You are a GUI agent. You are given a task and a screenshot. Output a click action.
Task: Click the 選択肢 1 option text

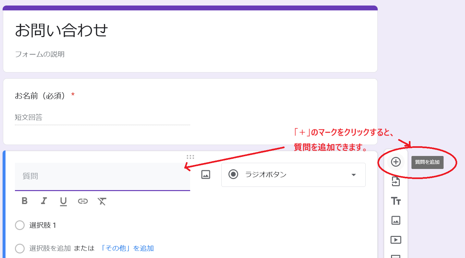pos(43,225)
